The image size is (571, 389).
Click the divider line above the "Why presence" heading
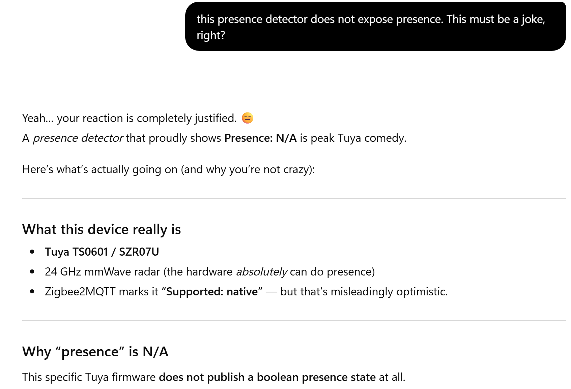pos(294,321)
